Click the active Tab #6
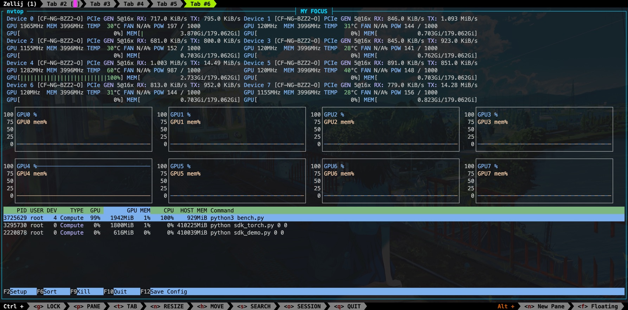 200,4
